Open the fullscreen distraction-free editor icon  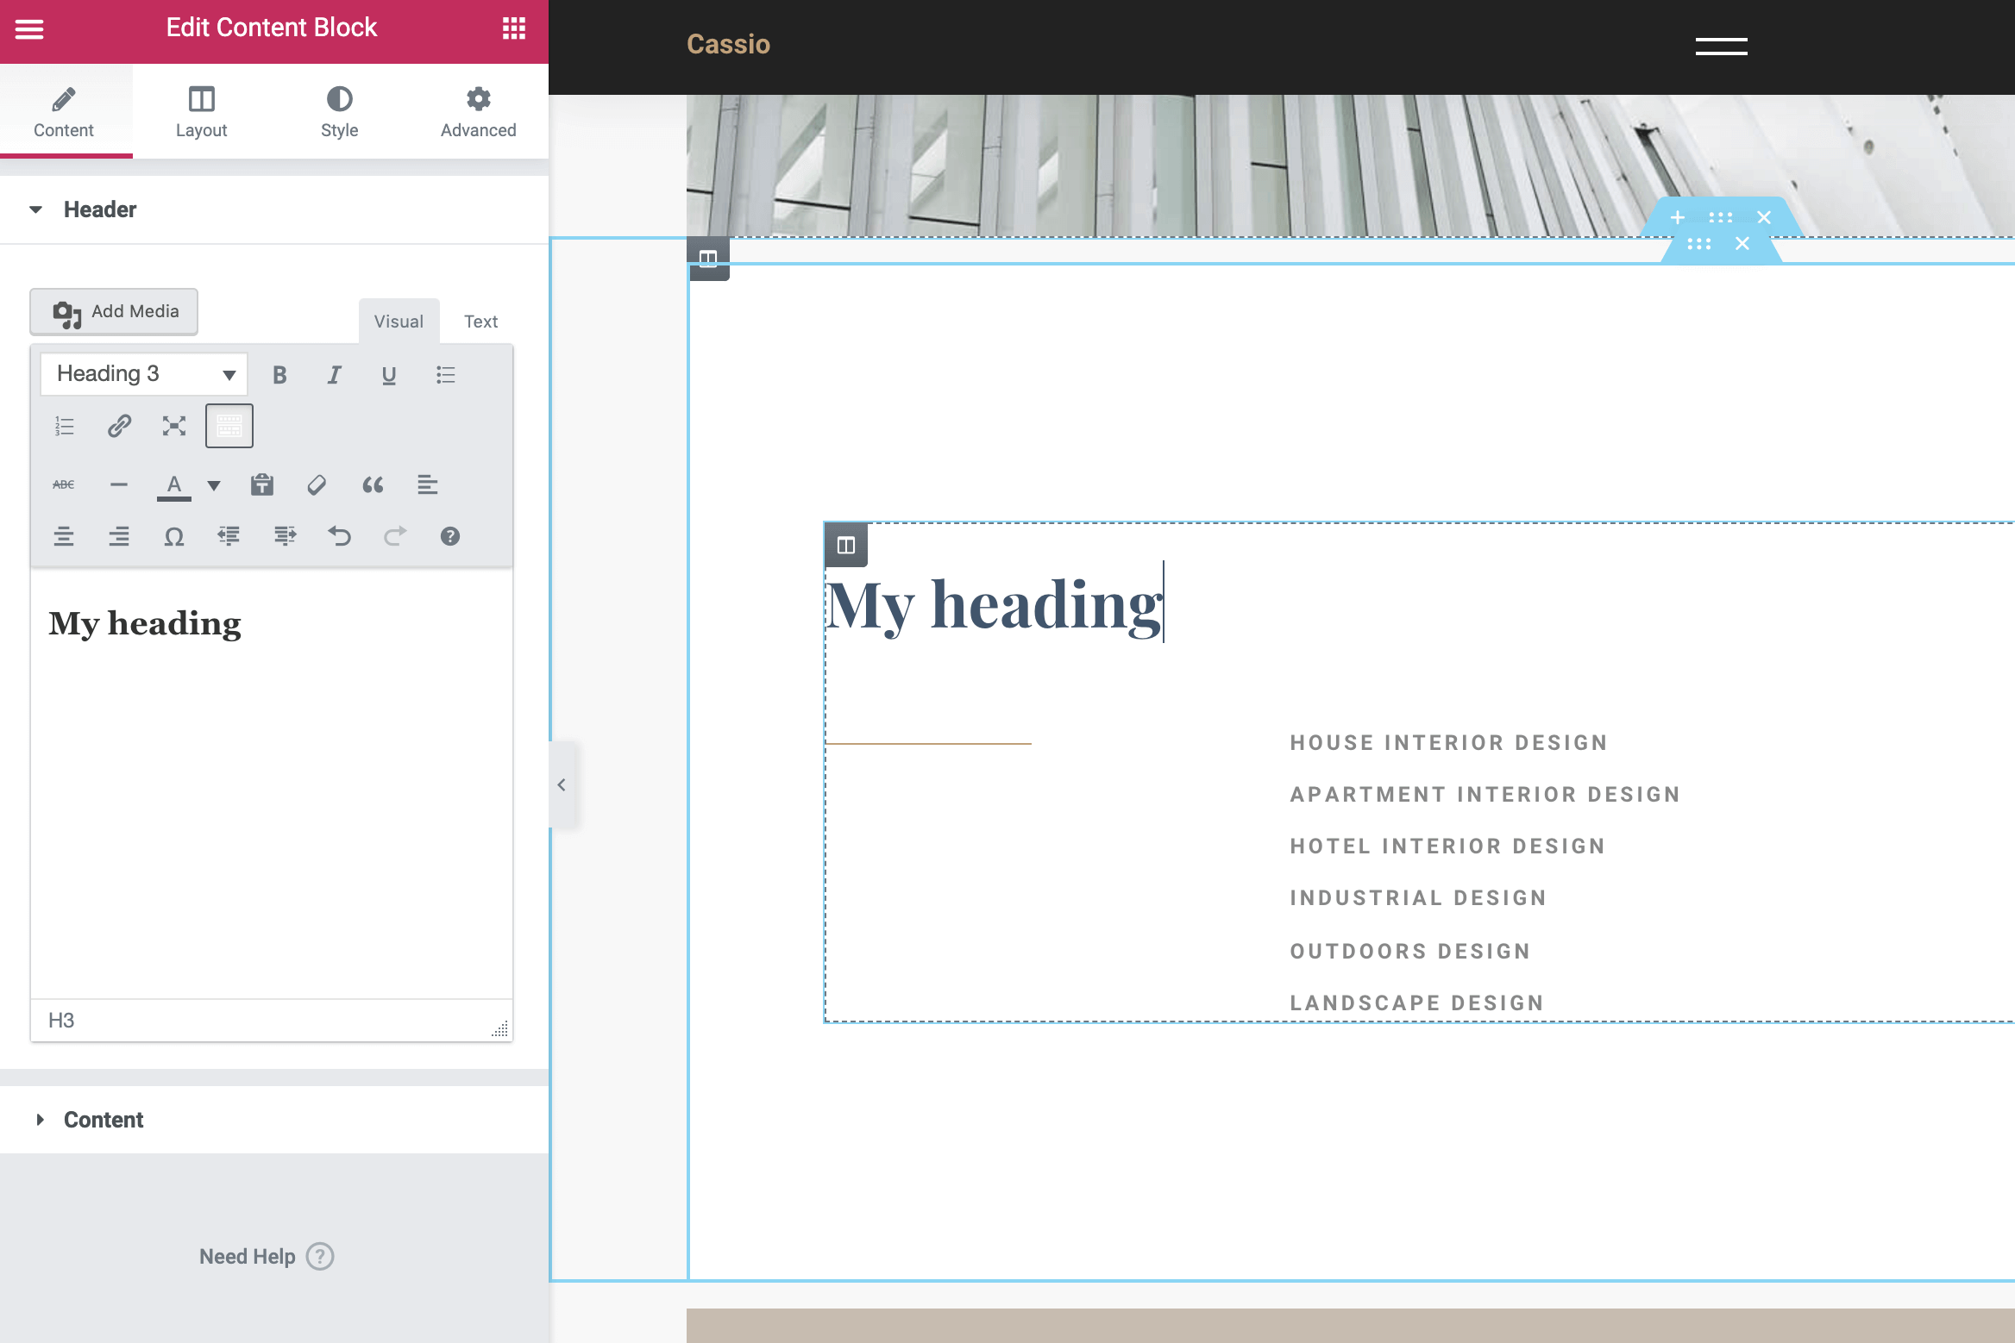tap(174, 426)
